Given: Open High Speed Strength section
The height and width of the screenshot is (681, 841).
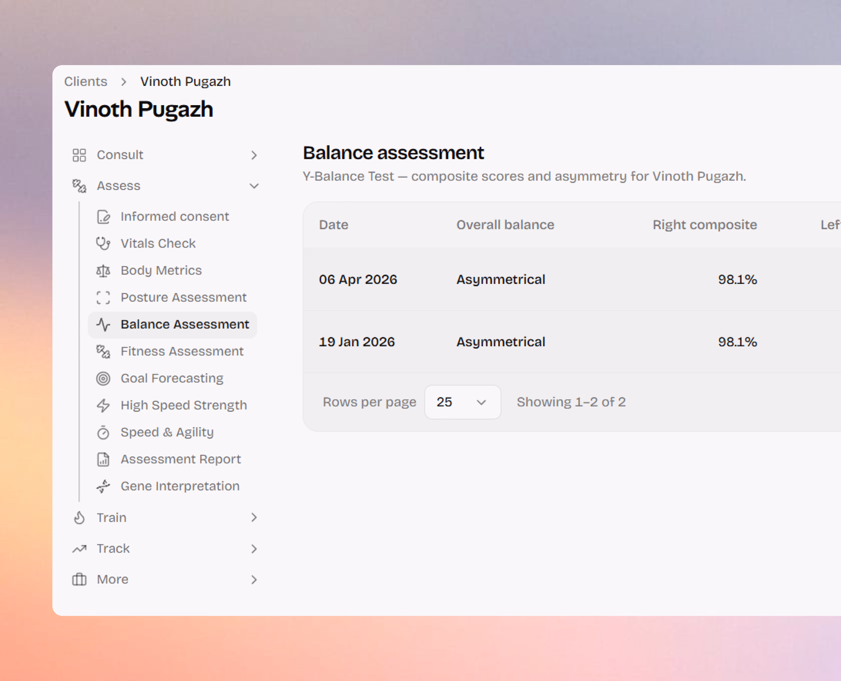Looking at the screenshot, I should [x=172, y=406].
